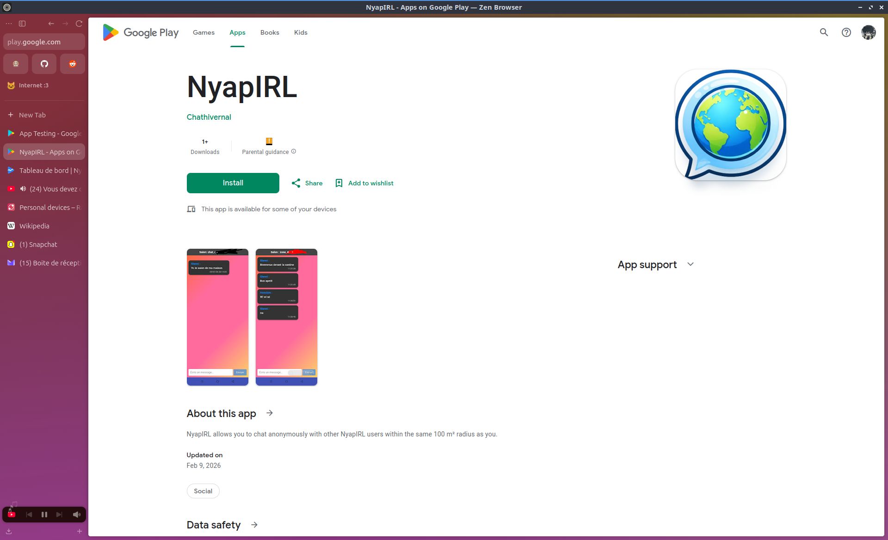Click the browser reload icon
The height and width of the screenshot is (540, 888).
pos(79,24)
